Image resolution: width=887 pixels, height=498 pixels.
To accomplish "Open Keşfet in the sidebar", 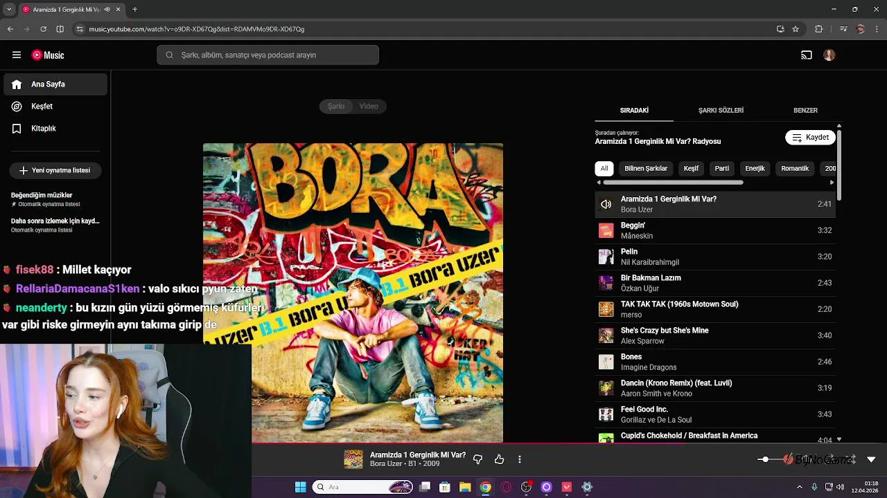I will 55,107.
